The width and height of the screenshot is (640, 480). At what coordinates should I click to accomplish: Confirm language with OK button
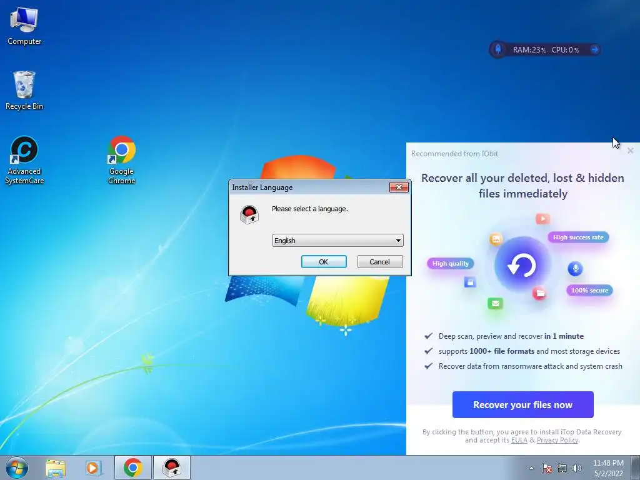[x=324, y=262]
